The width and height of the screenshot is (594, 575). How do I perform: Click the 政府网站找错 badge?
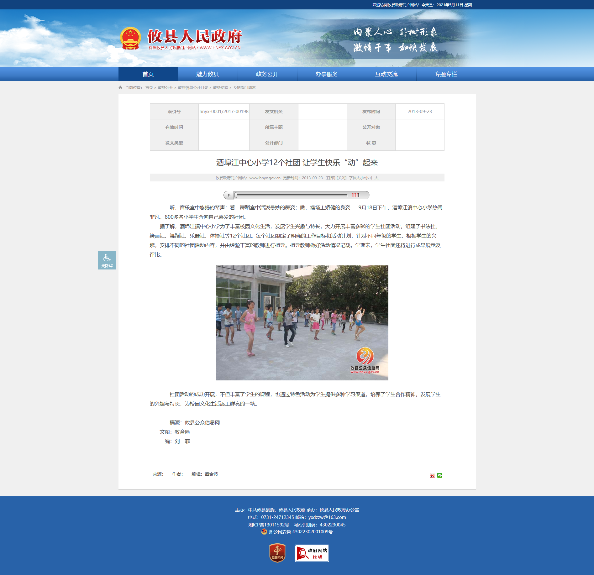click(312, 553)
